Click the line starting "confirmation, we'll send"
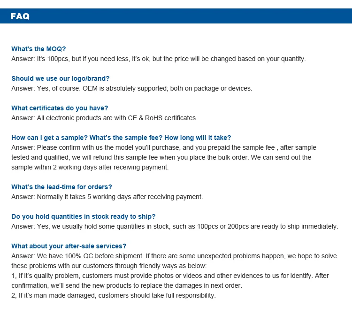The image size is (352, 315). 126,285
